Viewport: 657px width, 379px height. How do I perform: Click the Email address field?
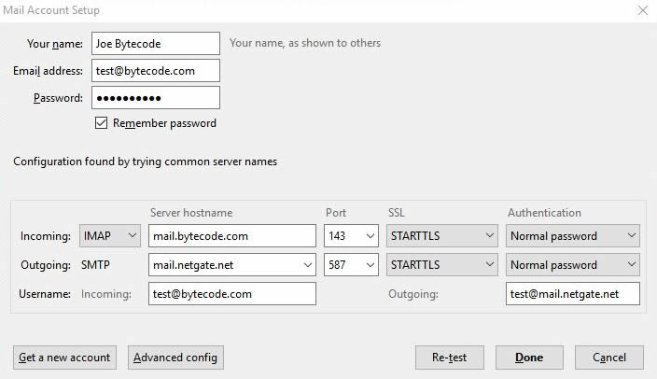coord(155,71)
